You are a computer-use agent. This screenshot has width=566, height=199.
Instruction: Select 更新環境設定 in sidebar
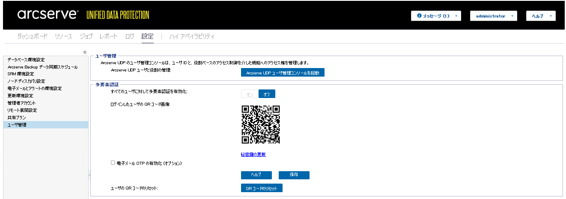(x=46, y=95)
